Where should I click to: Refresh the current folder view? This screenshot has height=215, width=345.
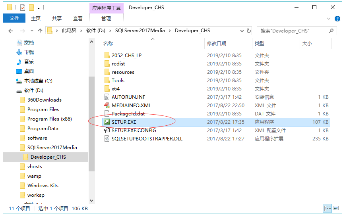249,31
